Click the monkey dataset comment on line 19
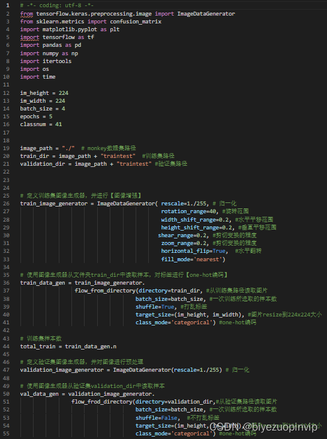This screenshot has width=327, height=439. pyautogui.click(x=109, y=148)
